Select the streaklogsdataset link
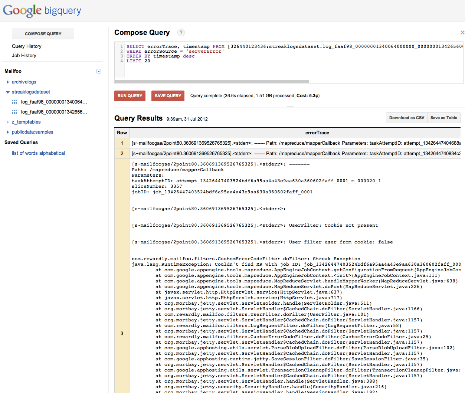465x393 pixels. pos(31,92)
